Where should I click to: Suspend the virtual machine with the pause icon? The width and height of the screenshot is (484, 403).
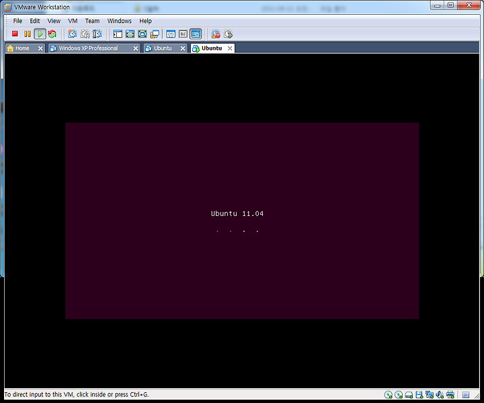(x=27, y=34)
